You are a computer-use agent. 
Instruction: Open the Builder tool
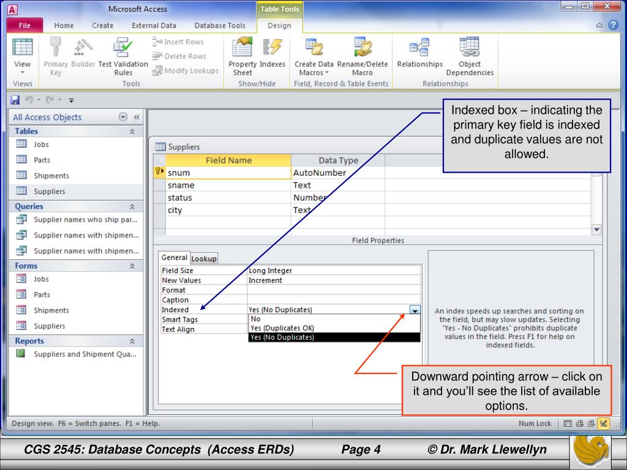[83, 53]
